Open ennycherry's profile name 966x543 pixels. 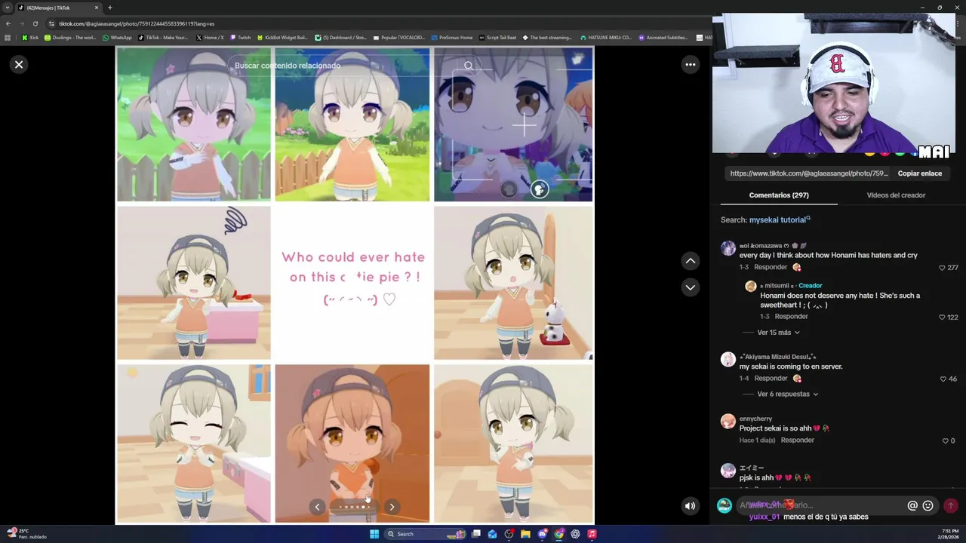pos(755,419)
